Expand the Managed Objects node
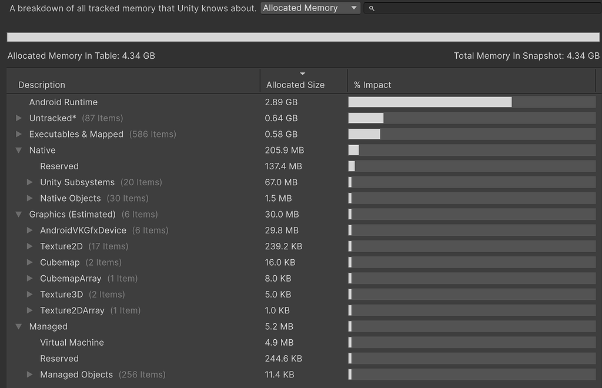602x388 pixels. [x=30, y=374]
